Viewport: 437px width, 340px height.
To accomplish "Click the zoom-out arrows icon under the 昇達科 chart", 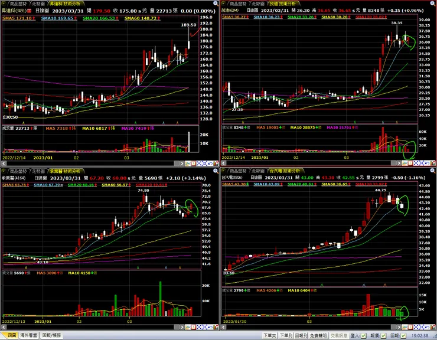I will [x=205, y=164].
